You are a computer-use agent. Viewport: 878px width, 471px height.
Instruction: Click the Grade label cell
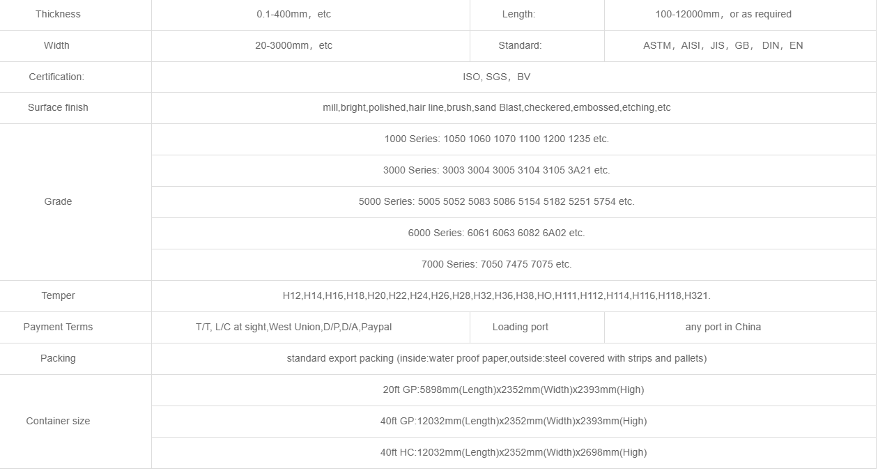(58, 201)
